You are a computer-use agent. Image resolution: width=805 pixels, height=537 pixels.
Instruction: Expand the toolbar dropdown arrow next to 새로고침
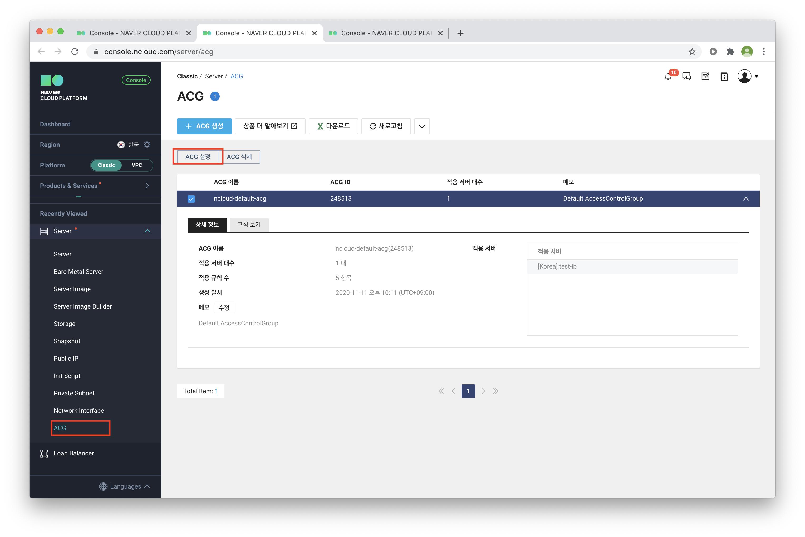[x=422, y=126]
